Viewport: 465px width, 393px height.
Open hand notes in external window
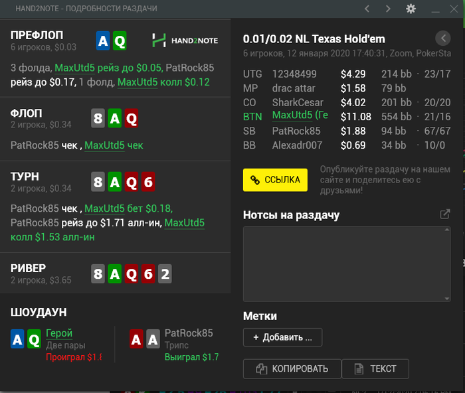(445, 214)
